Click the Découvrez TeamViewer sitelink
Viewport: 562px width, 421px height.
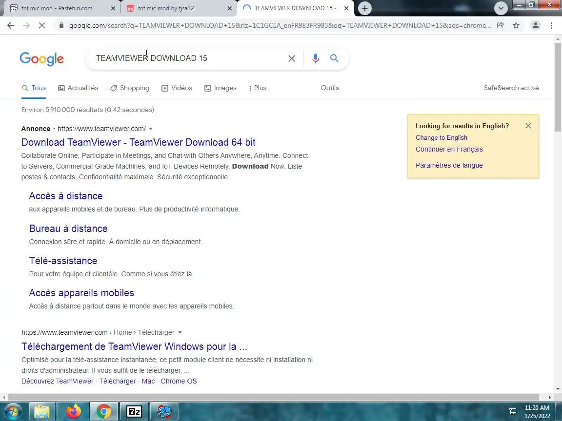point(58,381)
